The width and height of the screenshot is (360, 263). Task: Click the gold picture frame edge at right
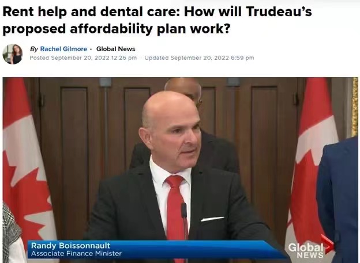(x=355, y=107)
